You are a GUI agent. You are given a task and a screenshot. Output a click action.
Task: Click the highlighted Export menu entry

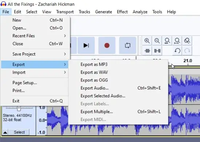coord(35,64)
